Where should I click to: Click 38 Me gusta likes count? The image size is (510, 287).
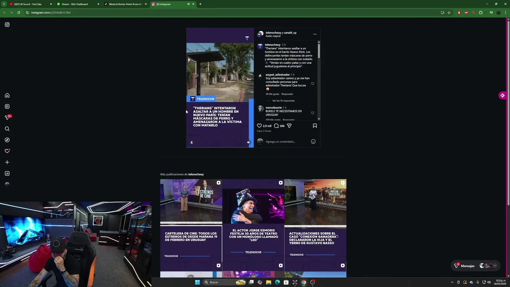[x=272, y=94]
